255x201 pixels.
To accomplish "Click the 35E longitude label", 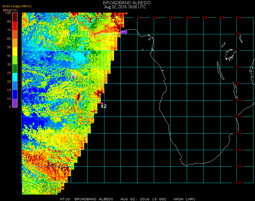I will 239,17.
